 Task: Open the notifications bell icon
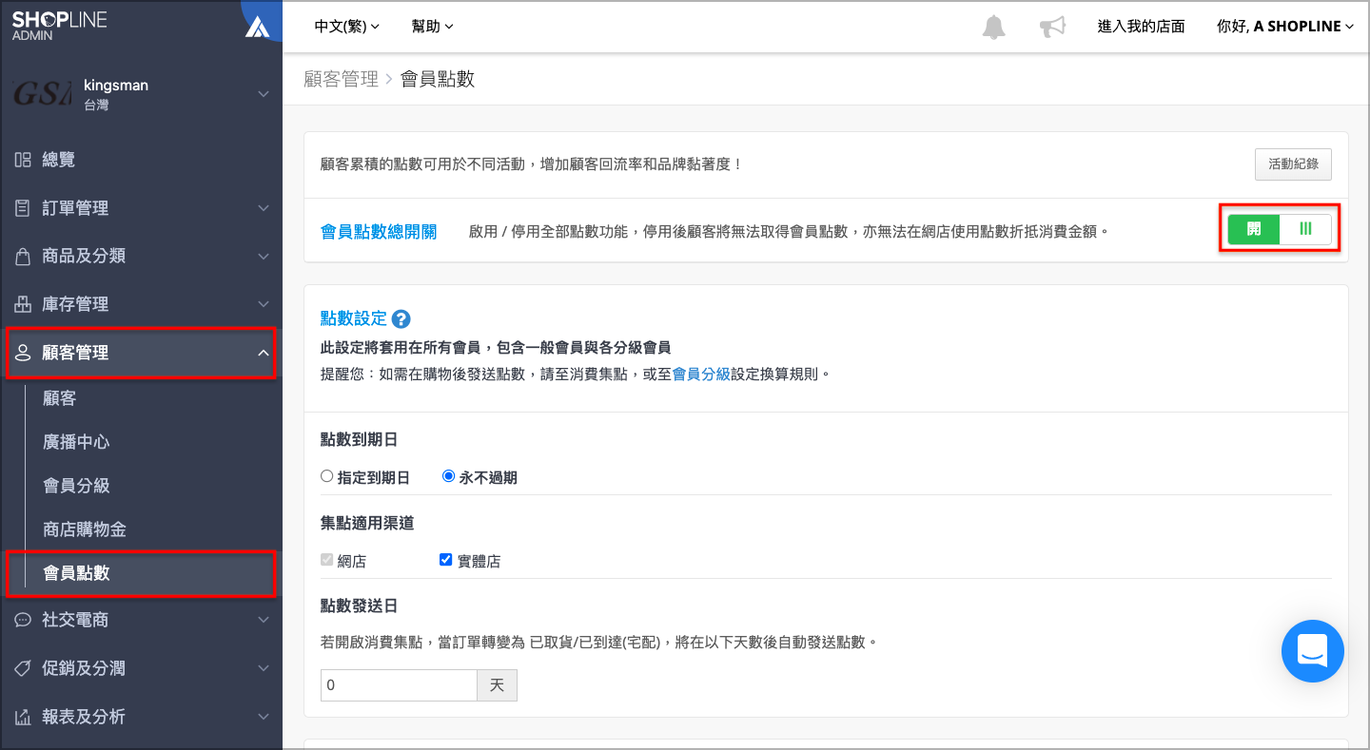(993, 27)
